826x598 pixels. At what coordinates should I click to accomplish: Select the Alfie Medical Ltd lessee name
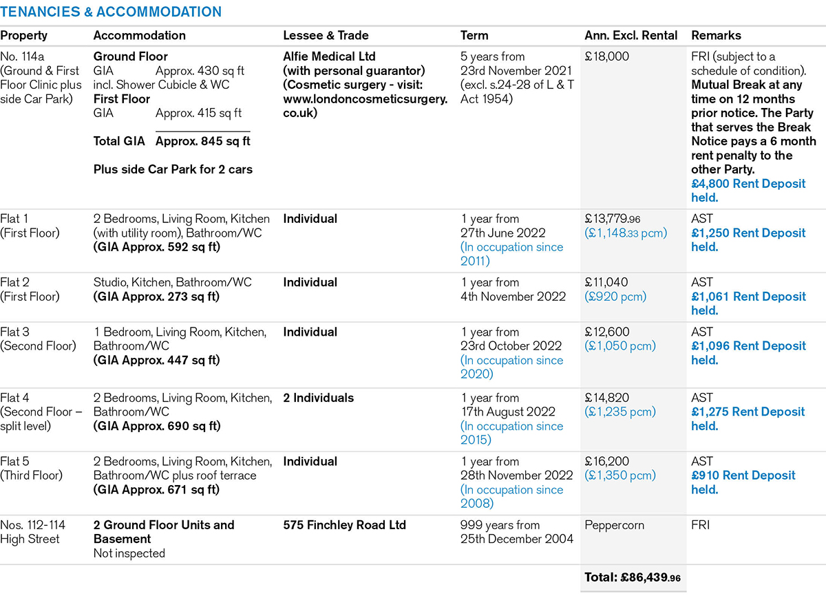click(329, 56)
